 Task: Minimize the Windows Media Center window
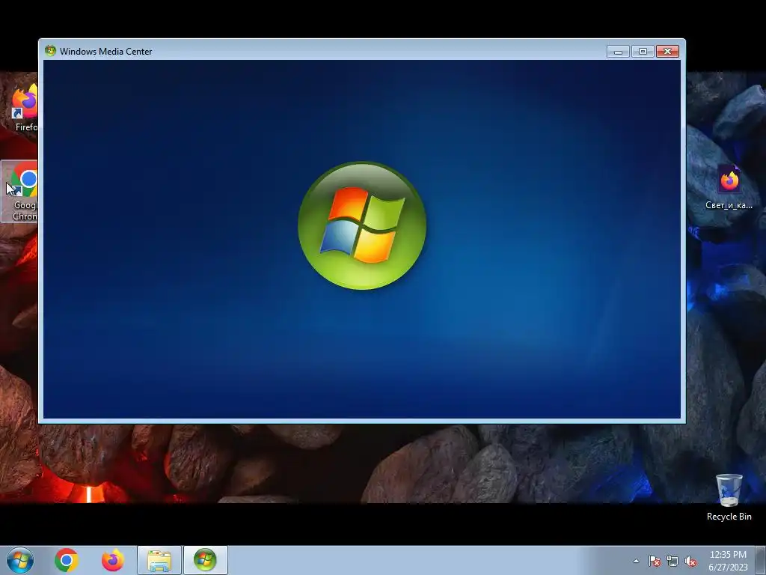[618, 52]
